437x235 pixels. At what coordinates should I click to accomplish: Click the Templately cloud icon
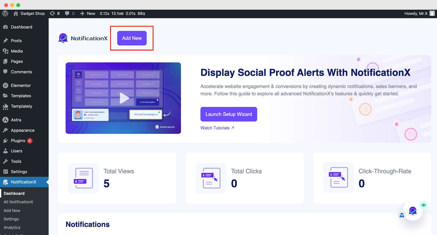[x=5, y=107]
